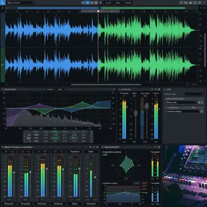The width and height of the screenshot is (207, 207).
Task: Click the circular icon left of the top toolbar gear
Action: [96, 3]
